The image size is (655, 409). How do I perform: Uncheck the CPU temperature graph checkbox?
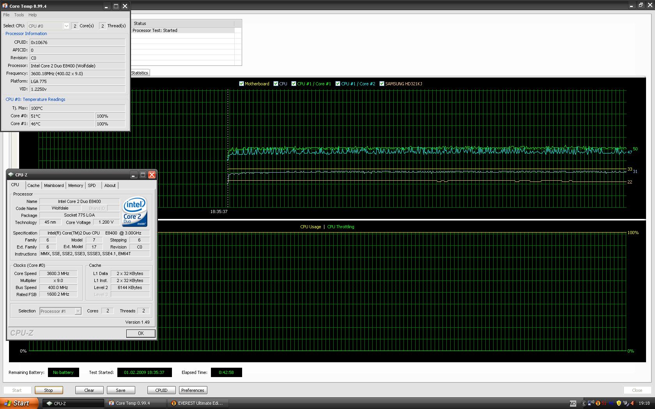click(x=276, y=84)
